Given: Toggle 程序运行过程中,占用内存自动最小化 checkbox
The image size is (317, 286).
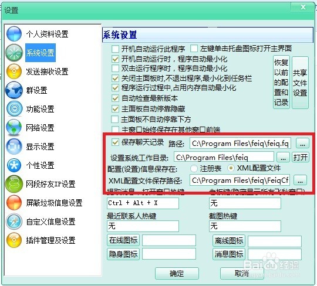Looking at the screenshot, I should (115, 88).
